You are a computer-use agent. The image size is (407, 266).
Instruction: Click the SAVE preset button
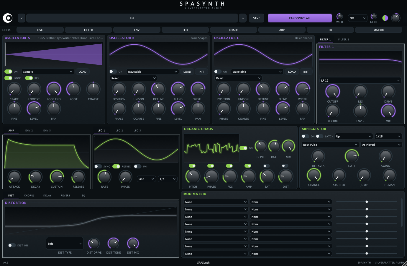[x=257, y=18]
